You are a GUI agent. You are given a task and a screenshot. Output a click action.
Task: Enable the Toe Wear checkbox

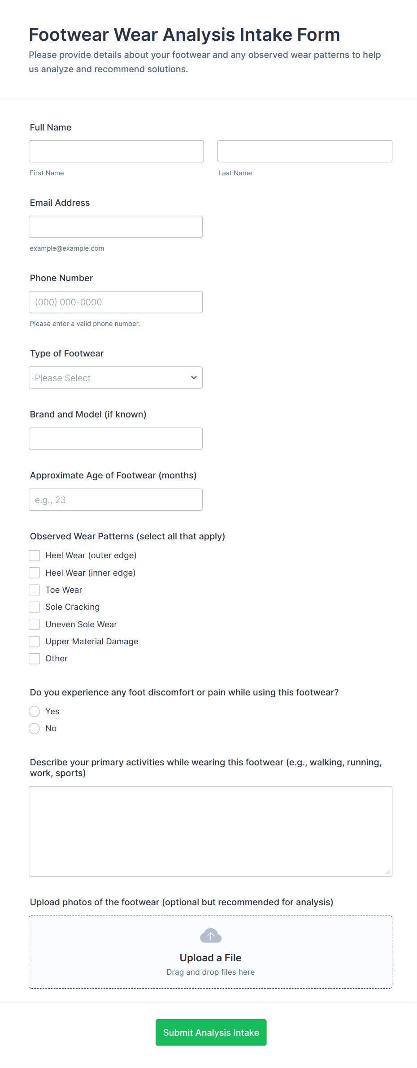[x=35, y=590]
